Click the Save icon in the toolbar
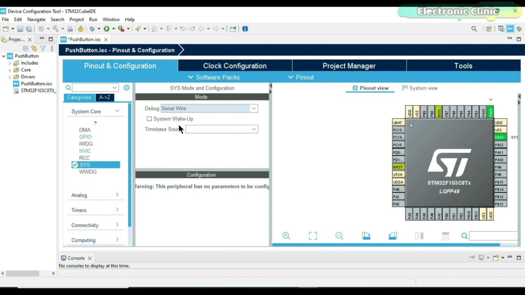The image size is (525, 295). pyautogui.click(x=20, y=29)
